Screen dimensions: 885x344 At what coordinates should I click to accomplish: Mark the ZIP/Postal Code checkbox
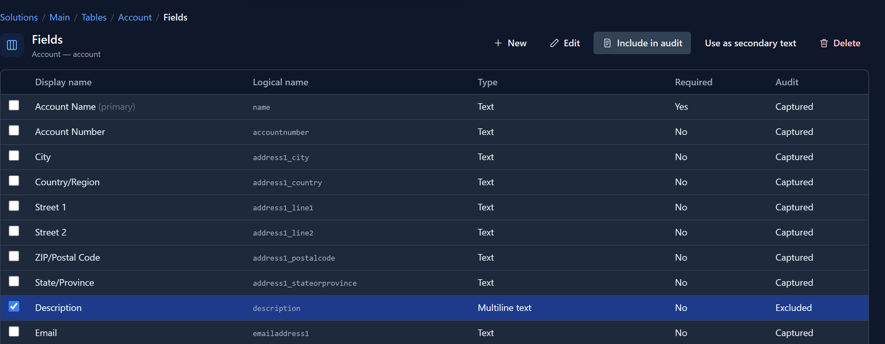[x=14, y=256]
